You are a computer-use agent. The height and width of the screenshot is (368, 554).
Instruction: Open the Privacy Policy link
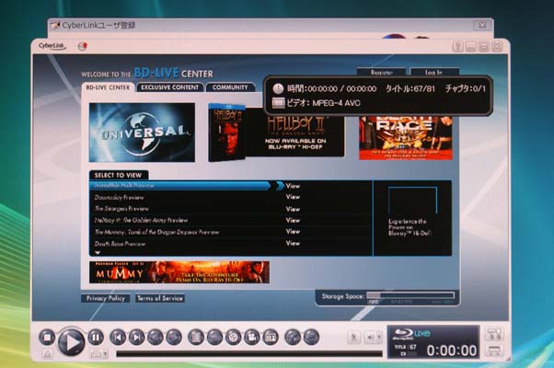105,298
